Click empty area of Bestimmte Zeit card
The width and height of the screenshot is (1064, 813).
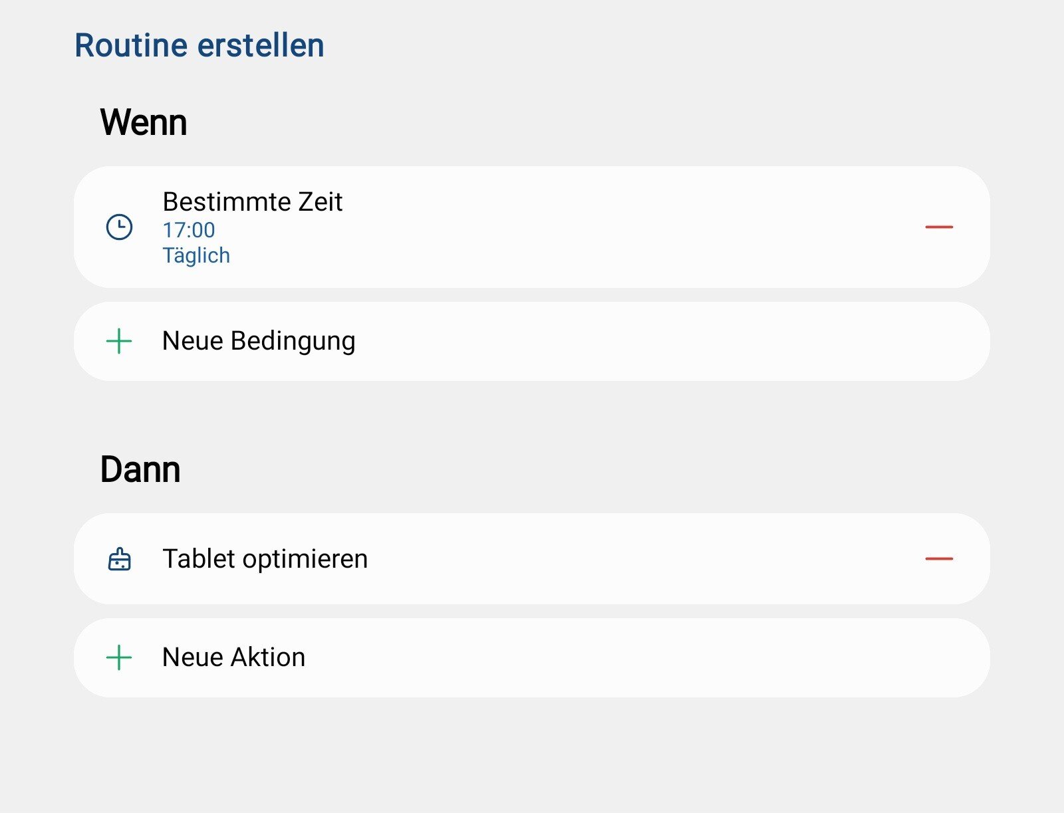[x=598, y=227]
